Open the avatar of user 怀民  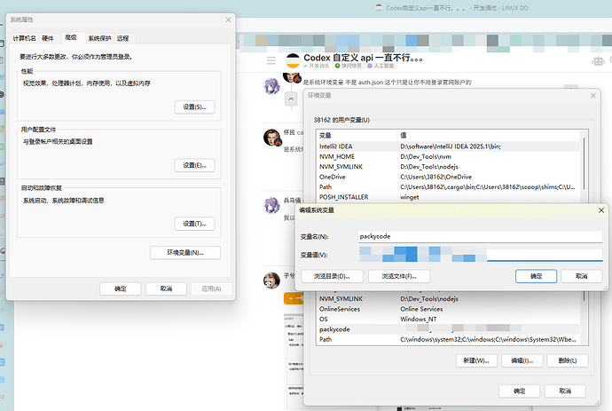pos(272,137)
